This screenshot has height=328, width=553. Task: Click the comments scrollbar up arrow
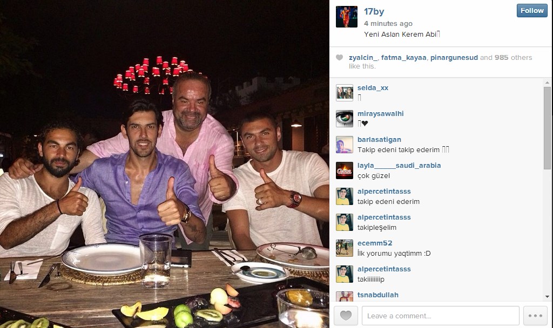coord(547,83)
